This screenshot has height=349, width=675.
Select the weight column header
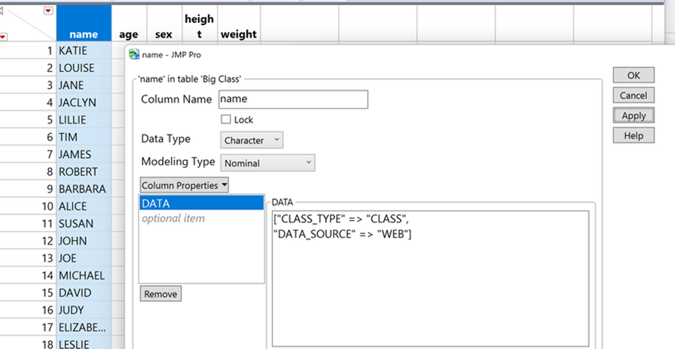pos(238,34)
